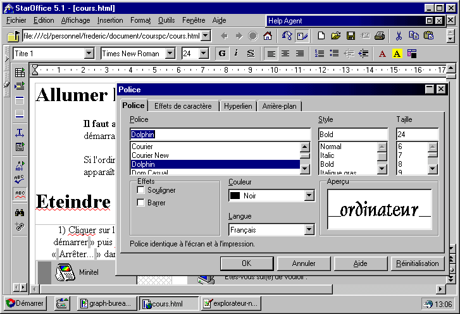460x314 pixels.
Task: Click the yellow highlight color icon
Action: tap(397, 54)
